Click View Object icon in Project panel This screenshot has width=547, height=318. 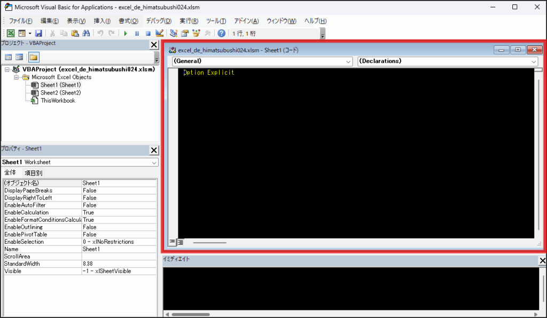(19, 57)
